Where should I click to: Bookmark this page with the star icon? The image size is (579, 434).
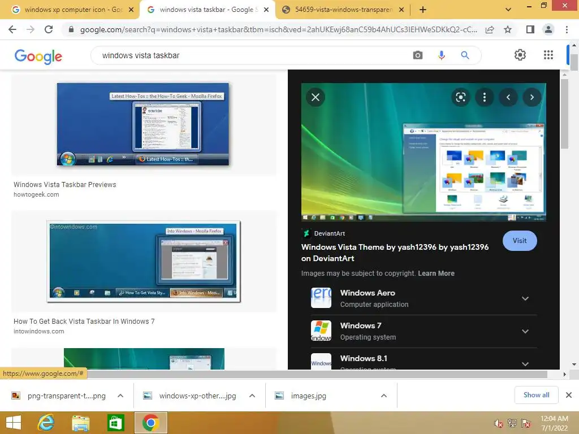coord(508,29)
